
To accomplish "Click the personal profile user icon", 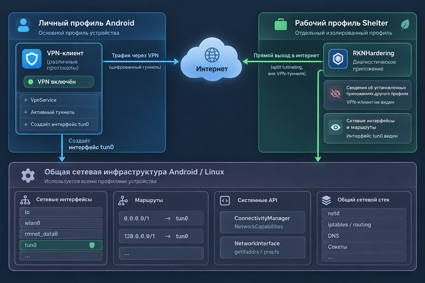I will [x=23, y=25].
